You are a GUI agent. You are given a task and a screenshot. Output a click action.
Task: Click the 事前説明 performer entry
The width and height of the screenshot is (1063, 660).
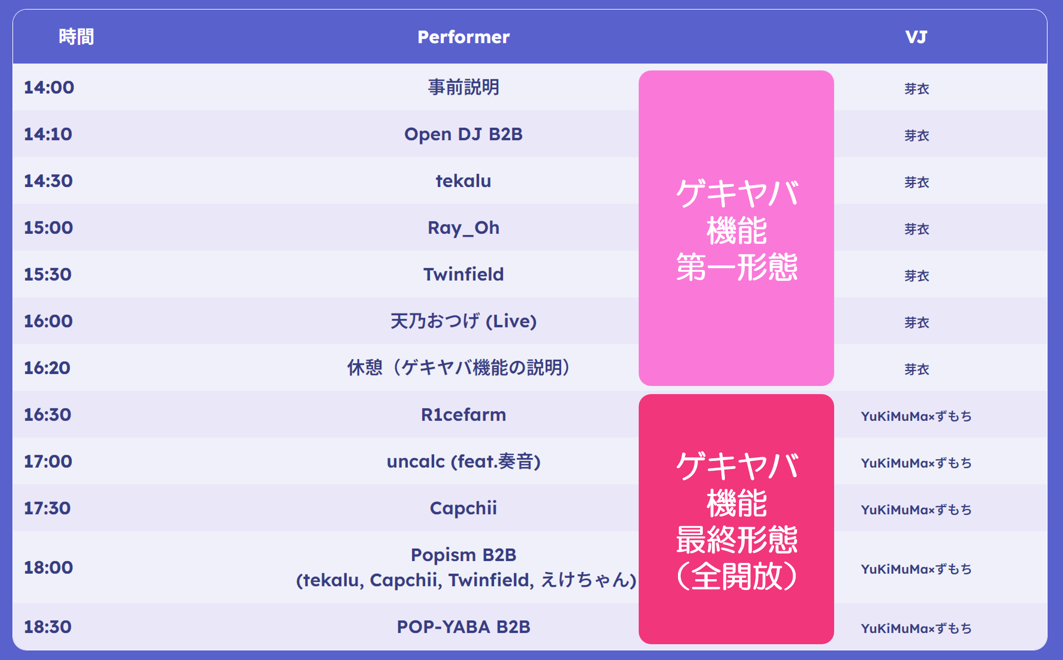point(464,88)
